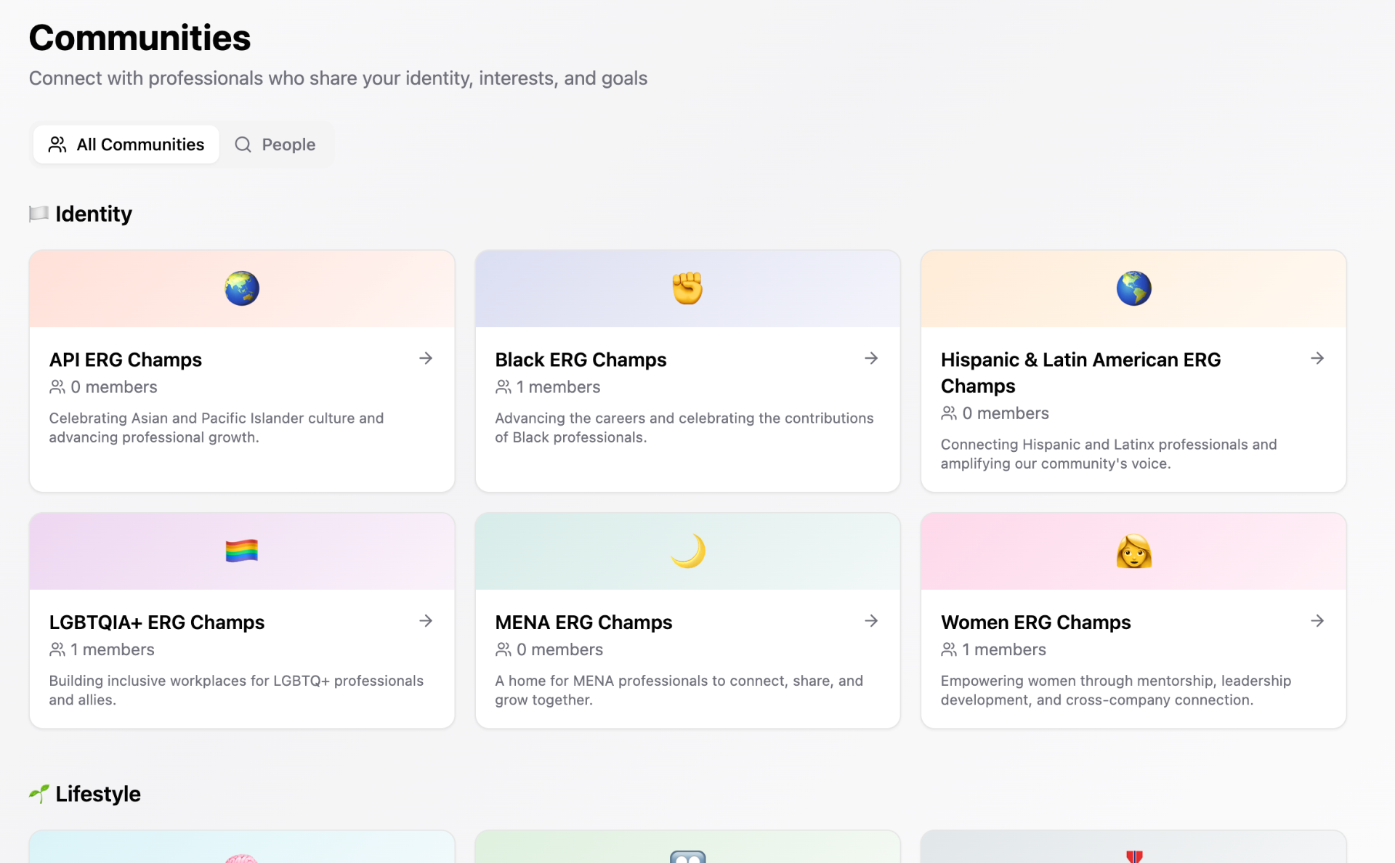Click the white flag icon beside Identity heading

(39, 214)
